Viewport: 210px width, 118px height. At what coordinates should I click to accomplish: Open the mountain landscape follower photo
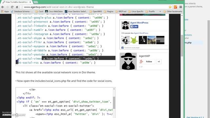(x=152, y=40)
